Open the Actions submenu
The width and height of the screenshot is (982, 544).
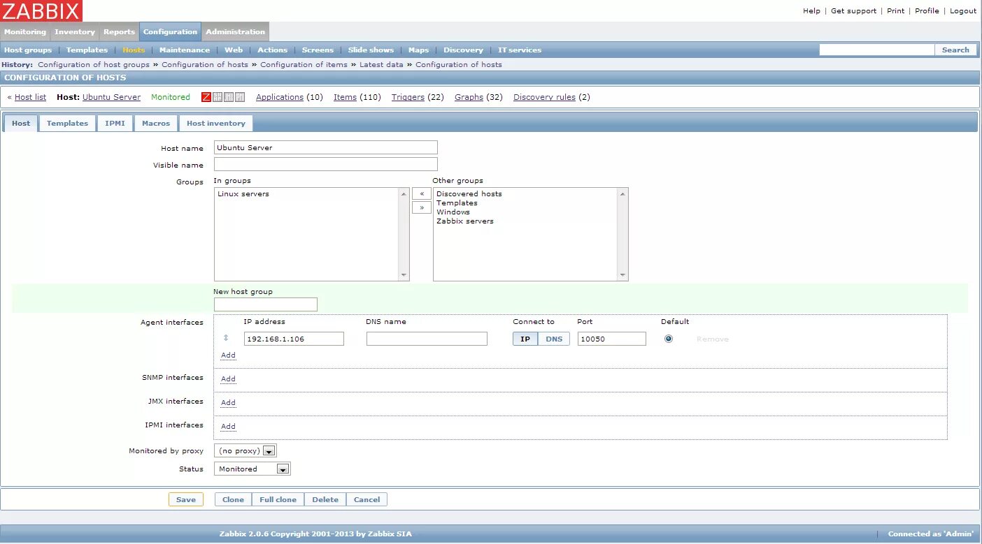pos(272,50)
